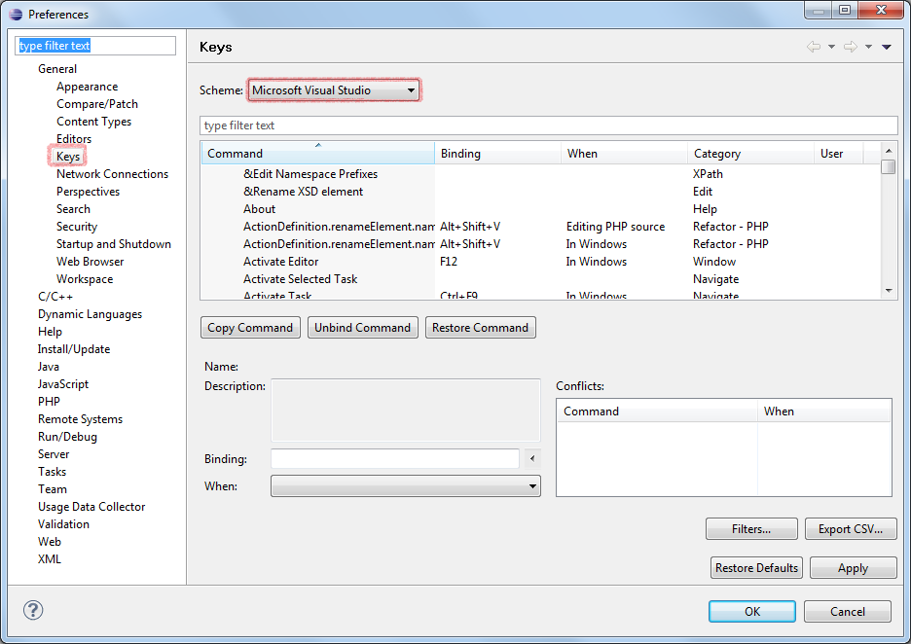Open the Scheme dropdown
The height and width of the screenshot is (644, 911).
[x=334, y=90]
